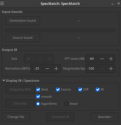Screen dimensions: 121x125
Task: Disable the Diff checkbox
Action: tap(80, 90)
